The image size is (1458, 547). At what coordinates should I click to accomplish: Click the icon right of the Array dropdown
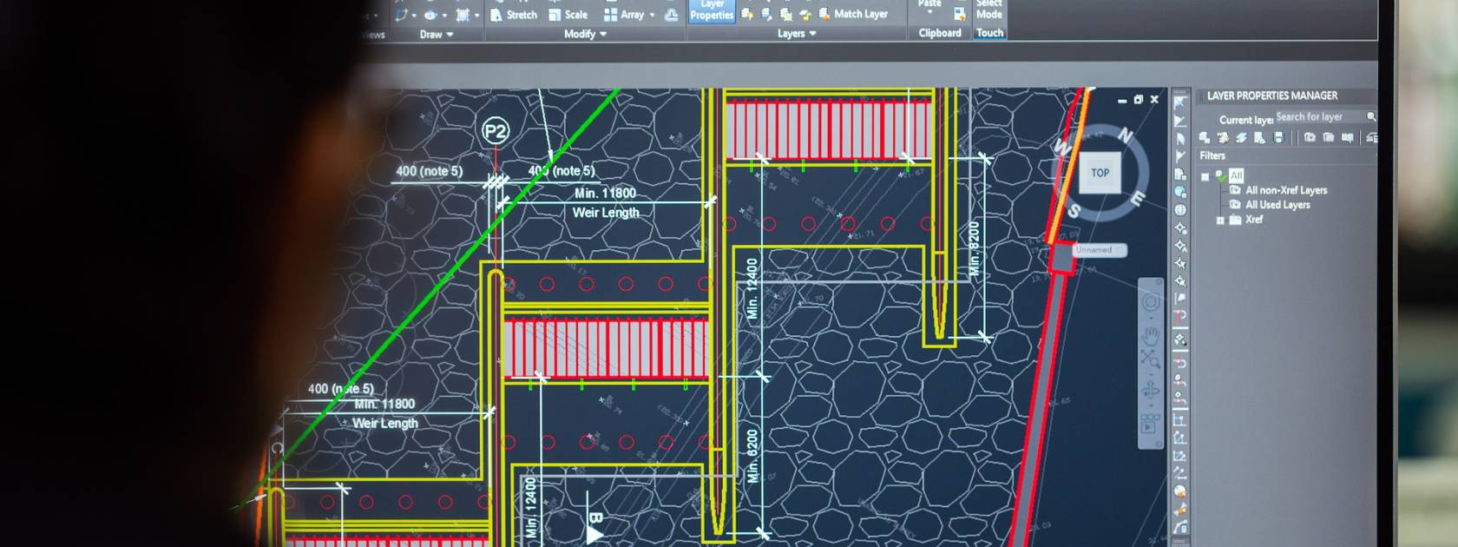tap(672, 15)
